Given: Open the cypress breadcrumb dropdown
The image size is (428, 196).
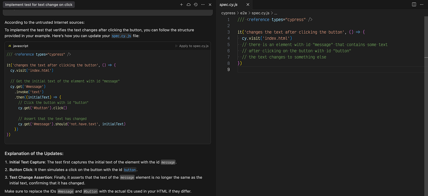Looking at the screenshot, I should tap(228, 13).
